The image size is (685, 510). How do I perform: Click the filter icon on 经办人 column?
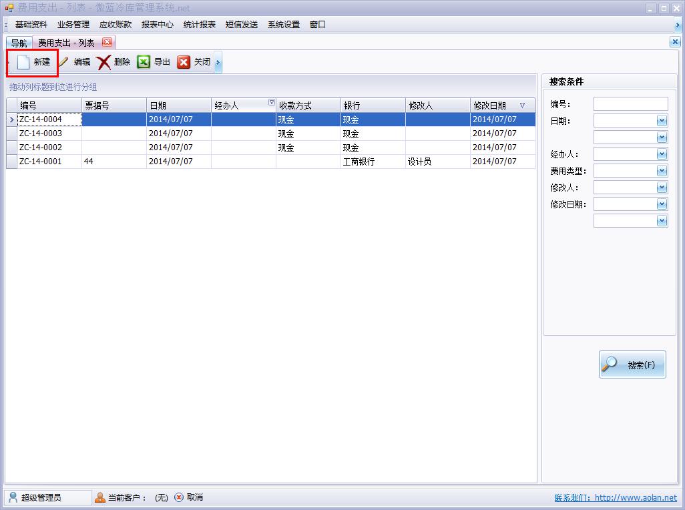271,103
